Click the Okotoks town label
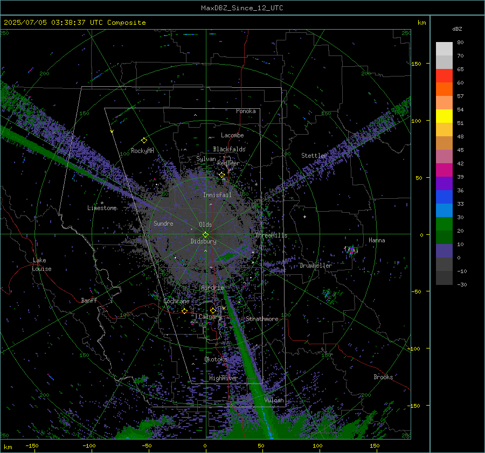485x453 pixels. (x=216, y=359)
